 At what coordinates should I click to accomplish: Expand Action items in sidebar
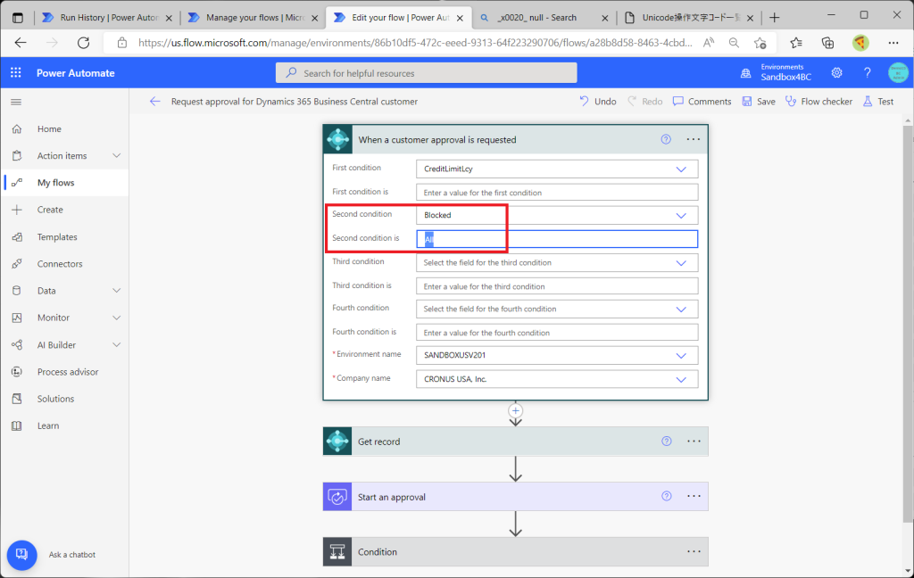pyautogui.click(x=117, y=155)
